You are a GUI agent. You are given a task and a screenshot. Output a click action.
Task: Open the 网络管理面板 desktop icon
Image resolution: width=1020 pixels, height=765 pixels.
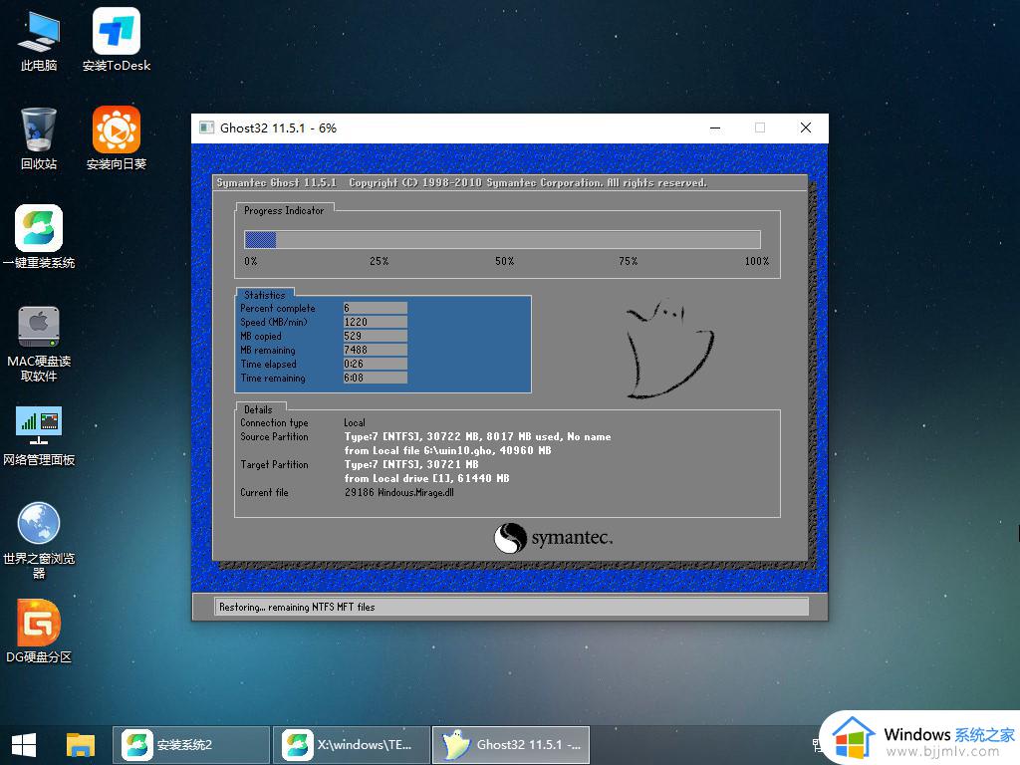39,436
